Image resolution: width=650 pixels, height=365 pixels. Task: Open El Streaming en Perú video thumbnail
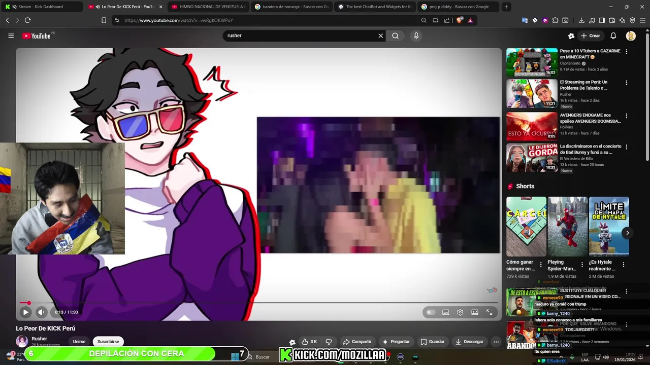pyautogui.click(x=532, y=93)
